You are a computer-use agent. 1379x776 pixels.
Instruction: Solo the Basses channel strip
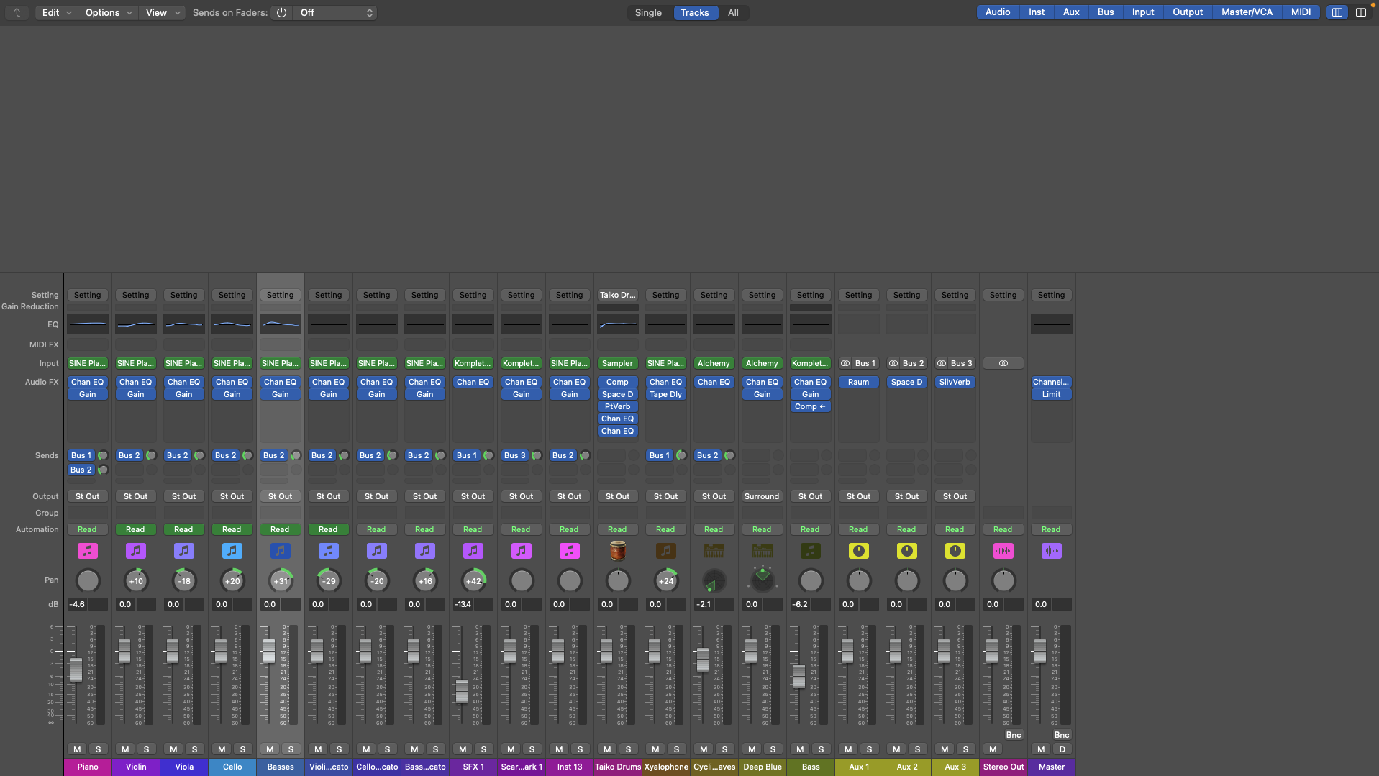click(x=291, y=749)
